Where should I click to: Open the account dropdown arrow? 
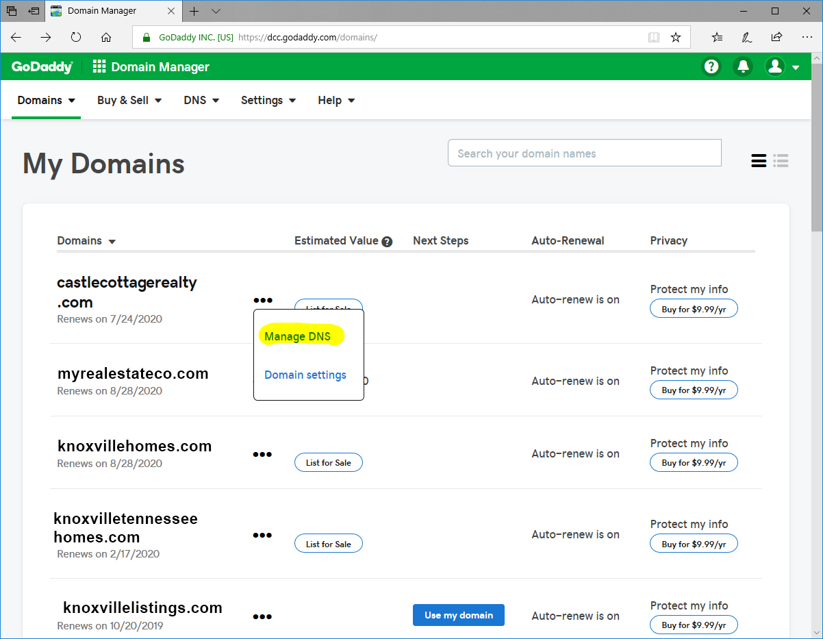point(796,67)
